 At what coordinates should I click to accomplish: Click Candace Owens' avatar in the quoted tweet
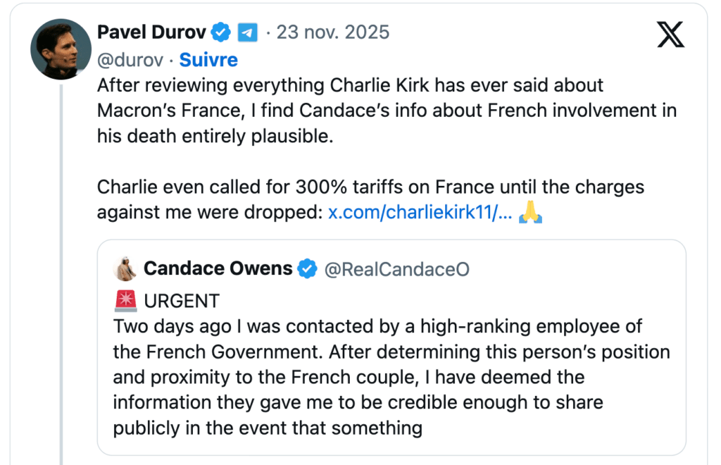125,268
